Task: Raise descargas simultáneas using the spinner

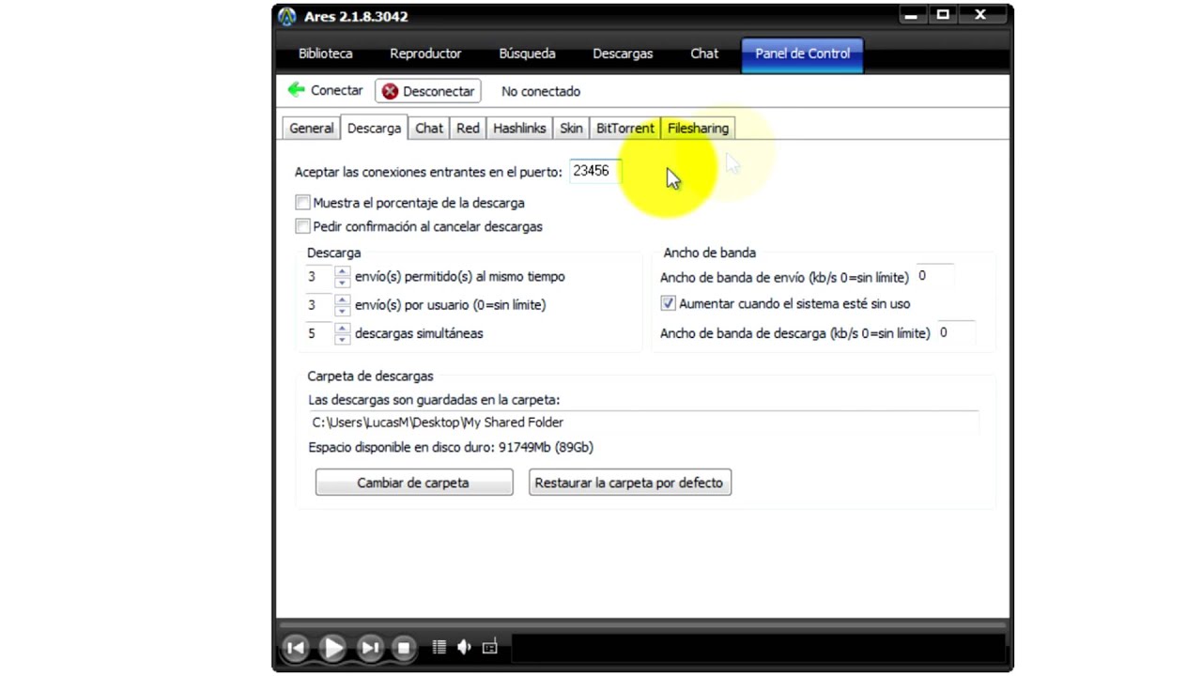Action: 341,329
